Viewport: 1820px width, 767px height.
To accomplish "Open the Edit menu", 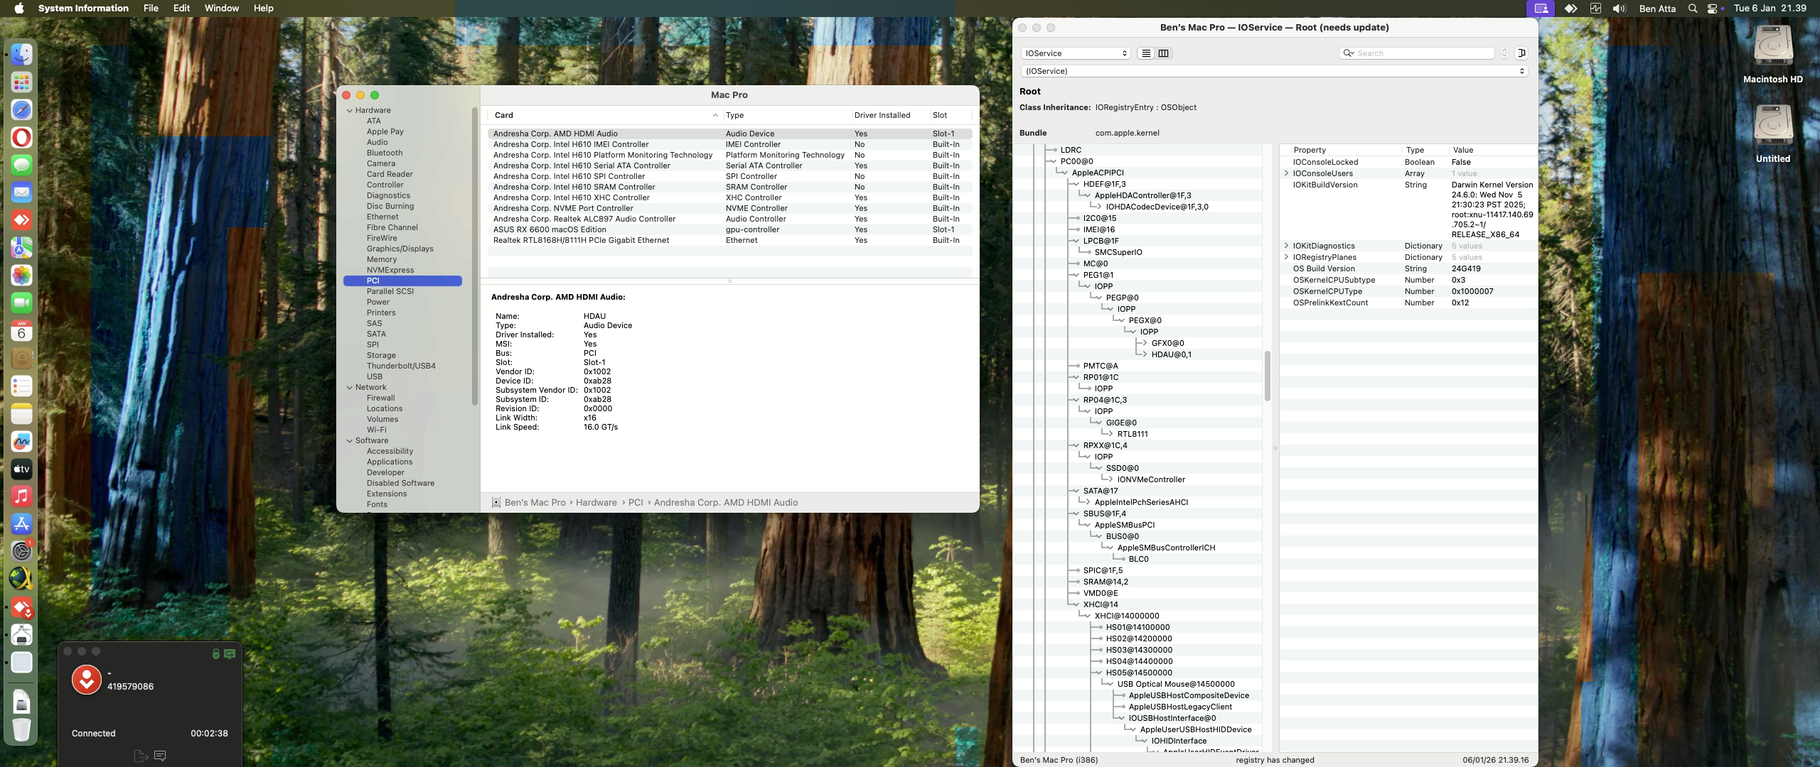I will (x=181, y=9).
